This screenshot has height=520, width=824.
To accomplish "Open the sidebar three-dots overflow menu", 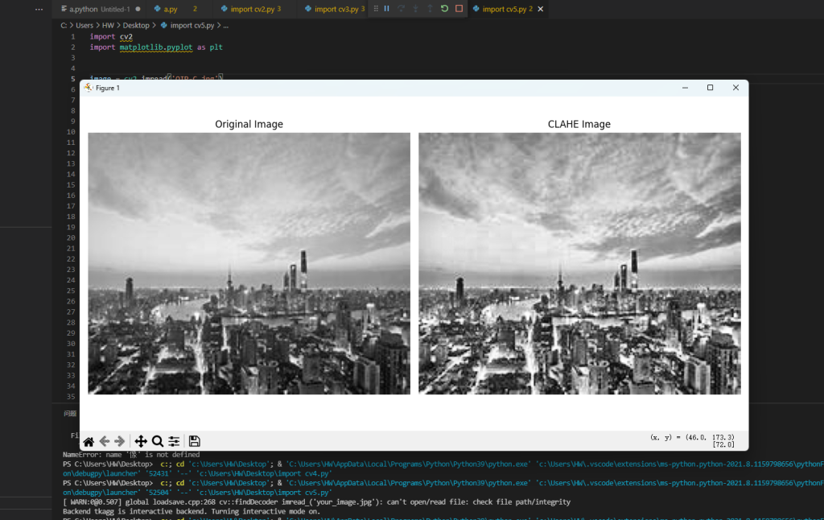I will tap(39, 9).
